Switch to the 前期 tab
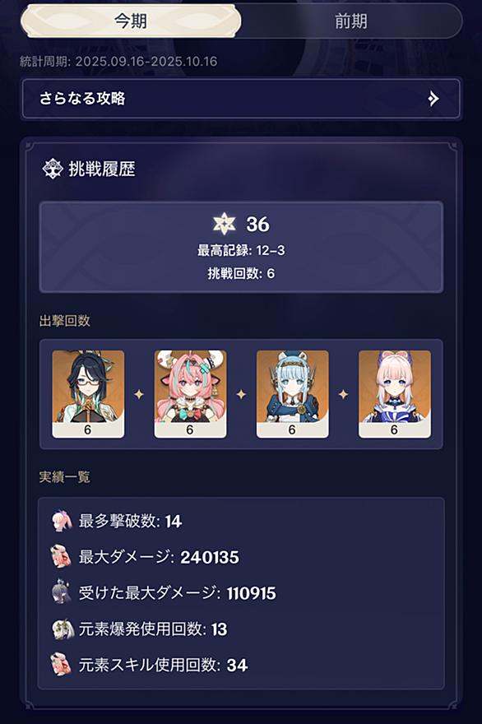This screenshot has height=724, width=482. point(351,21)
